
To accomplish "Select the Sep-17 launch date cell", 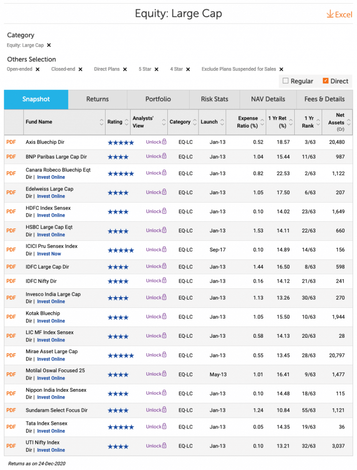I will coord(218,250).
